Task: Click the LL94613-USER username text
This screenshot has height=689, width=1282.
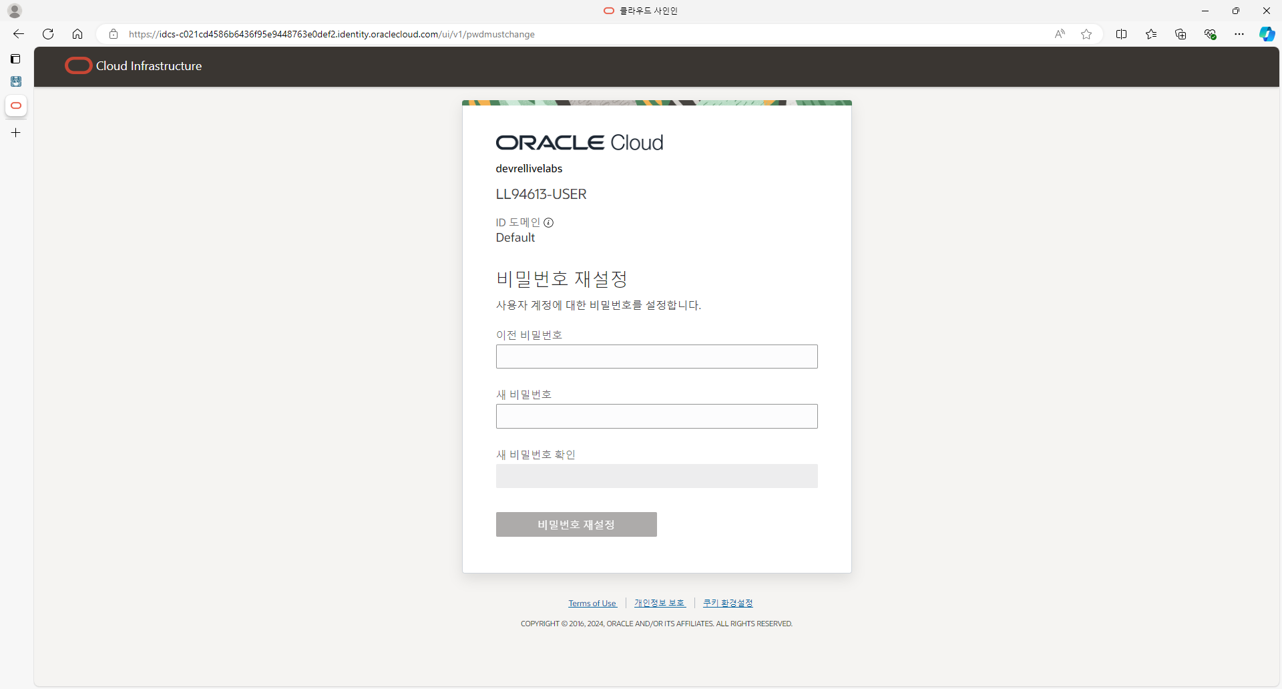Action: pyautogui.click(x=541, y=194)
